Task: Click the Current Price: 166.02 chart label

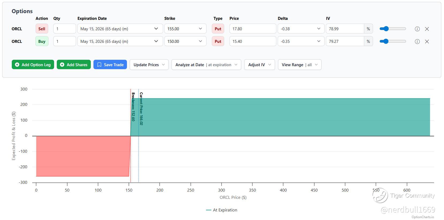Action: pos(141,109)
